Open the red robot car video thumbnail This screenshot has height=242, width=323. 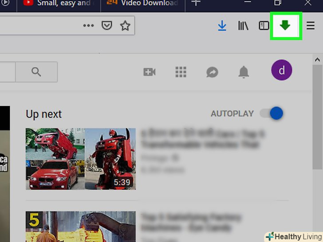(81, 159)
